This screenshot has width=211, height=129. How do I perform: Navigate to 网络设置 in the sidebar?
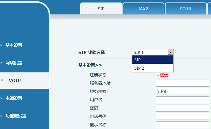click(14, 63)
